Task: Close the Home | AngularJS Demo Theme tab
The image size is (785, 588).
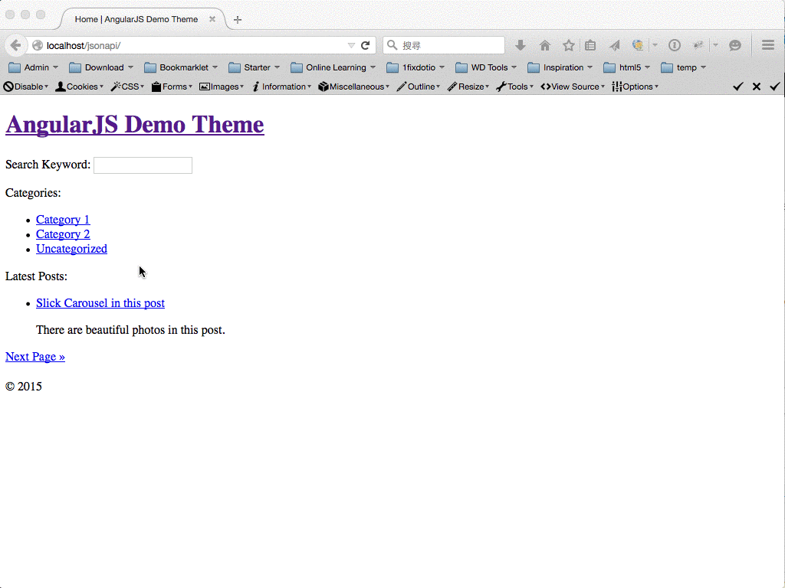Action: pos(212,19)
